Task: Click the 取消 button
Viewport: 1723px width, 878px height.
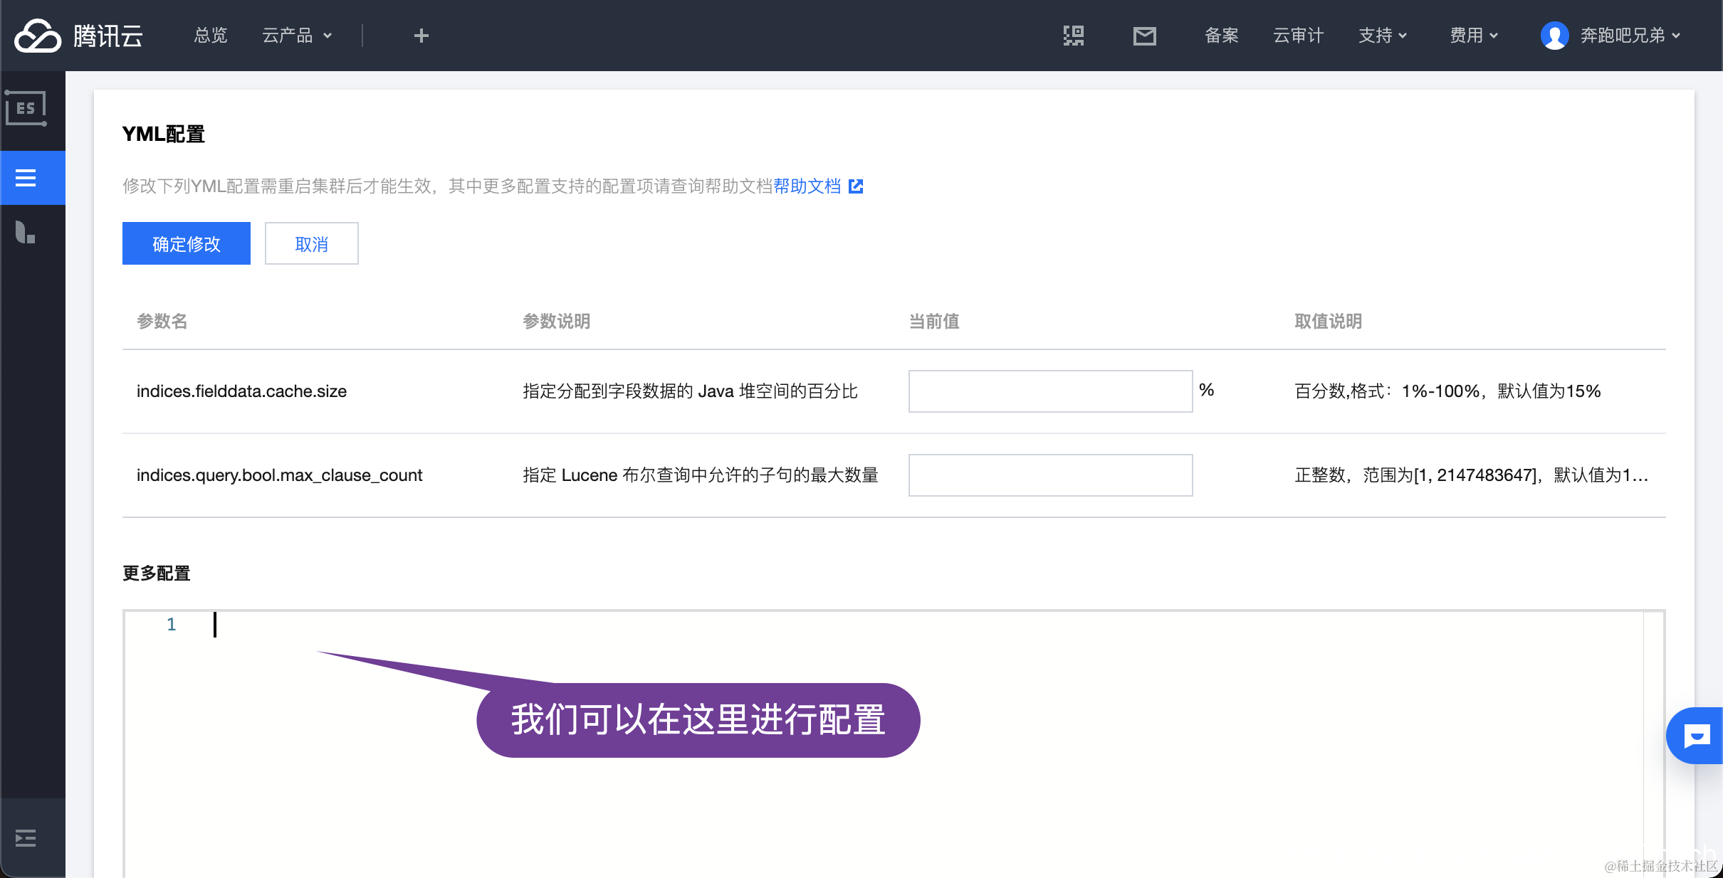Action: [311, 243]
